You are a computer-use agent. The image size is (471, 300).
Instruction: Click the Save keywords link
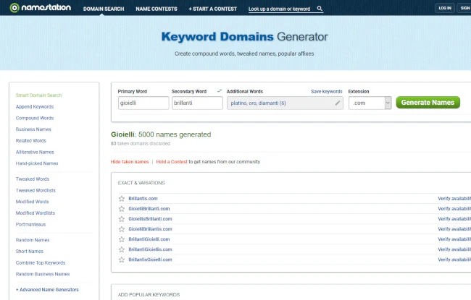click(x=326, y=92)
